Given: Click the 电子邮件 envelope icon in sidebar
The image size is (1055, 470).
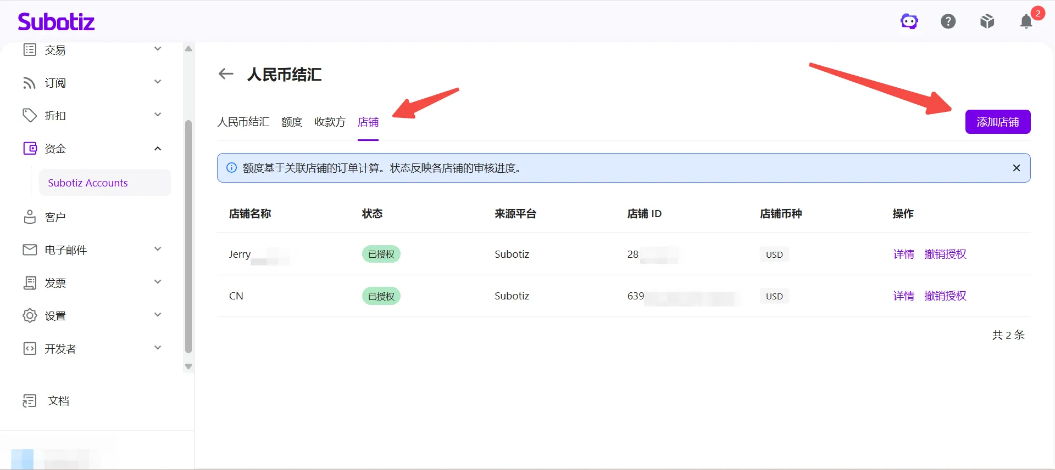Looking at the screenshot, I should pos(30,250).
